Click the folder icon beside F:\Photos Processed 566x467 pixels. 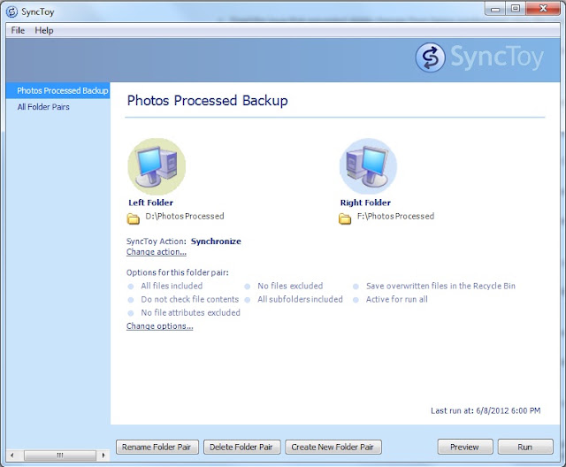tap(345, 218)
